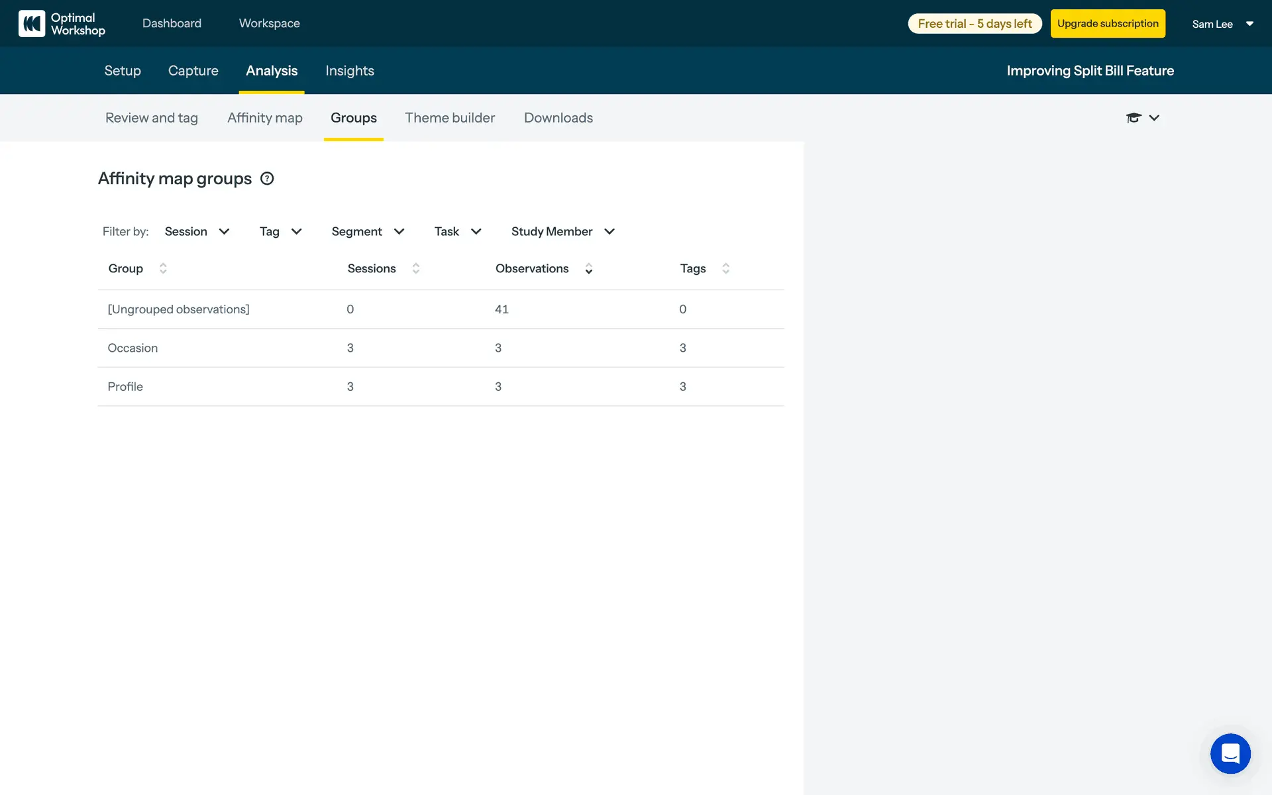This screenshot has height=795, width=1272.
Task: Click the Upgrade subscription button
Action: coord(1107,24)
